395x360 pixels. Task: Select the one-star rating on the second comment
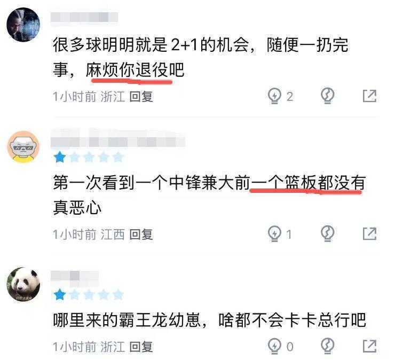pos(60,157)
